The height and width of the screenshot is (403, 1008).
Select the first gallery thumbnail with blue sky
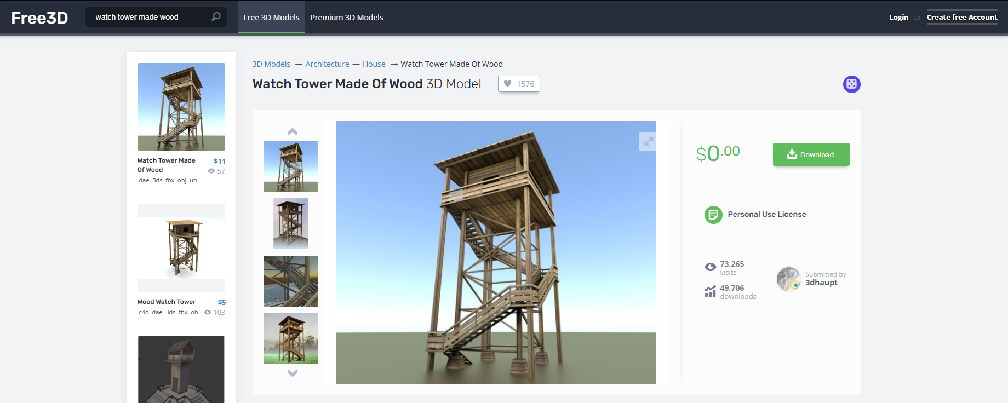(x=291, y=166)
